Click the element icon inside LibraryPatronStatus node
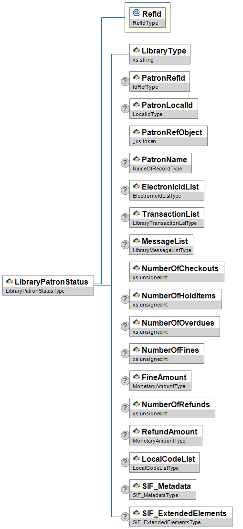Screen dimensions: 243x529 click(10, 281)
